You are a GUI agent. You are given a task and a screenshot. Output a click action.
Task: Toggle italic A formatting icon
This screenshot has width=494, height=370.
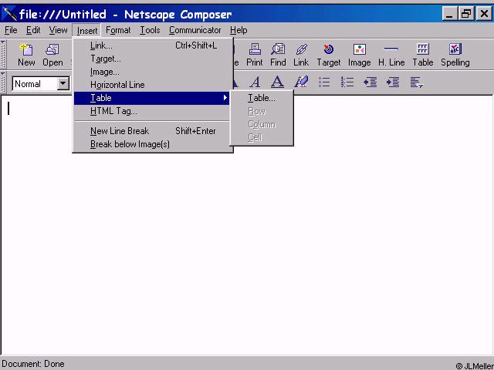[255, 82]
